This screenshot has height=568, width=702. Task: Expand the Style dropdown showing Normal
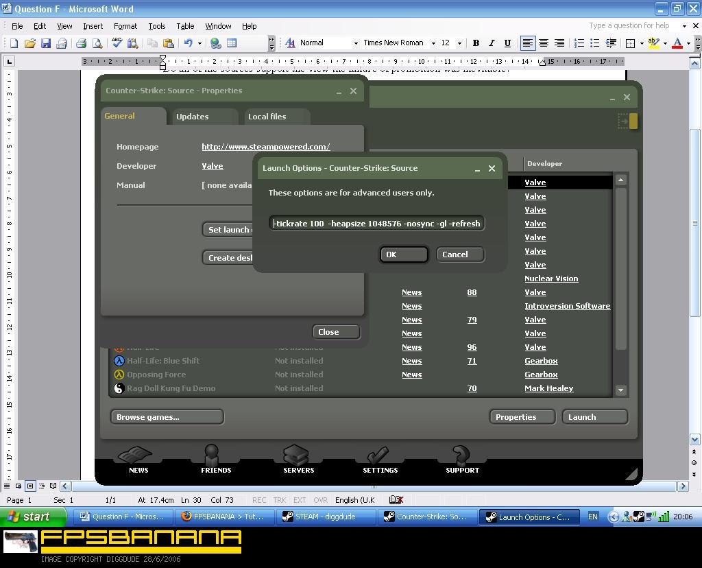pos(356,43)
